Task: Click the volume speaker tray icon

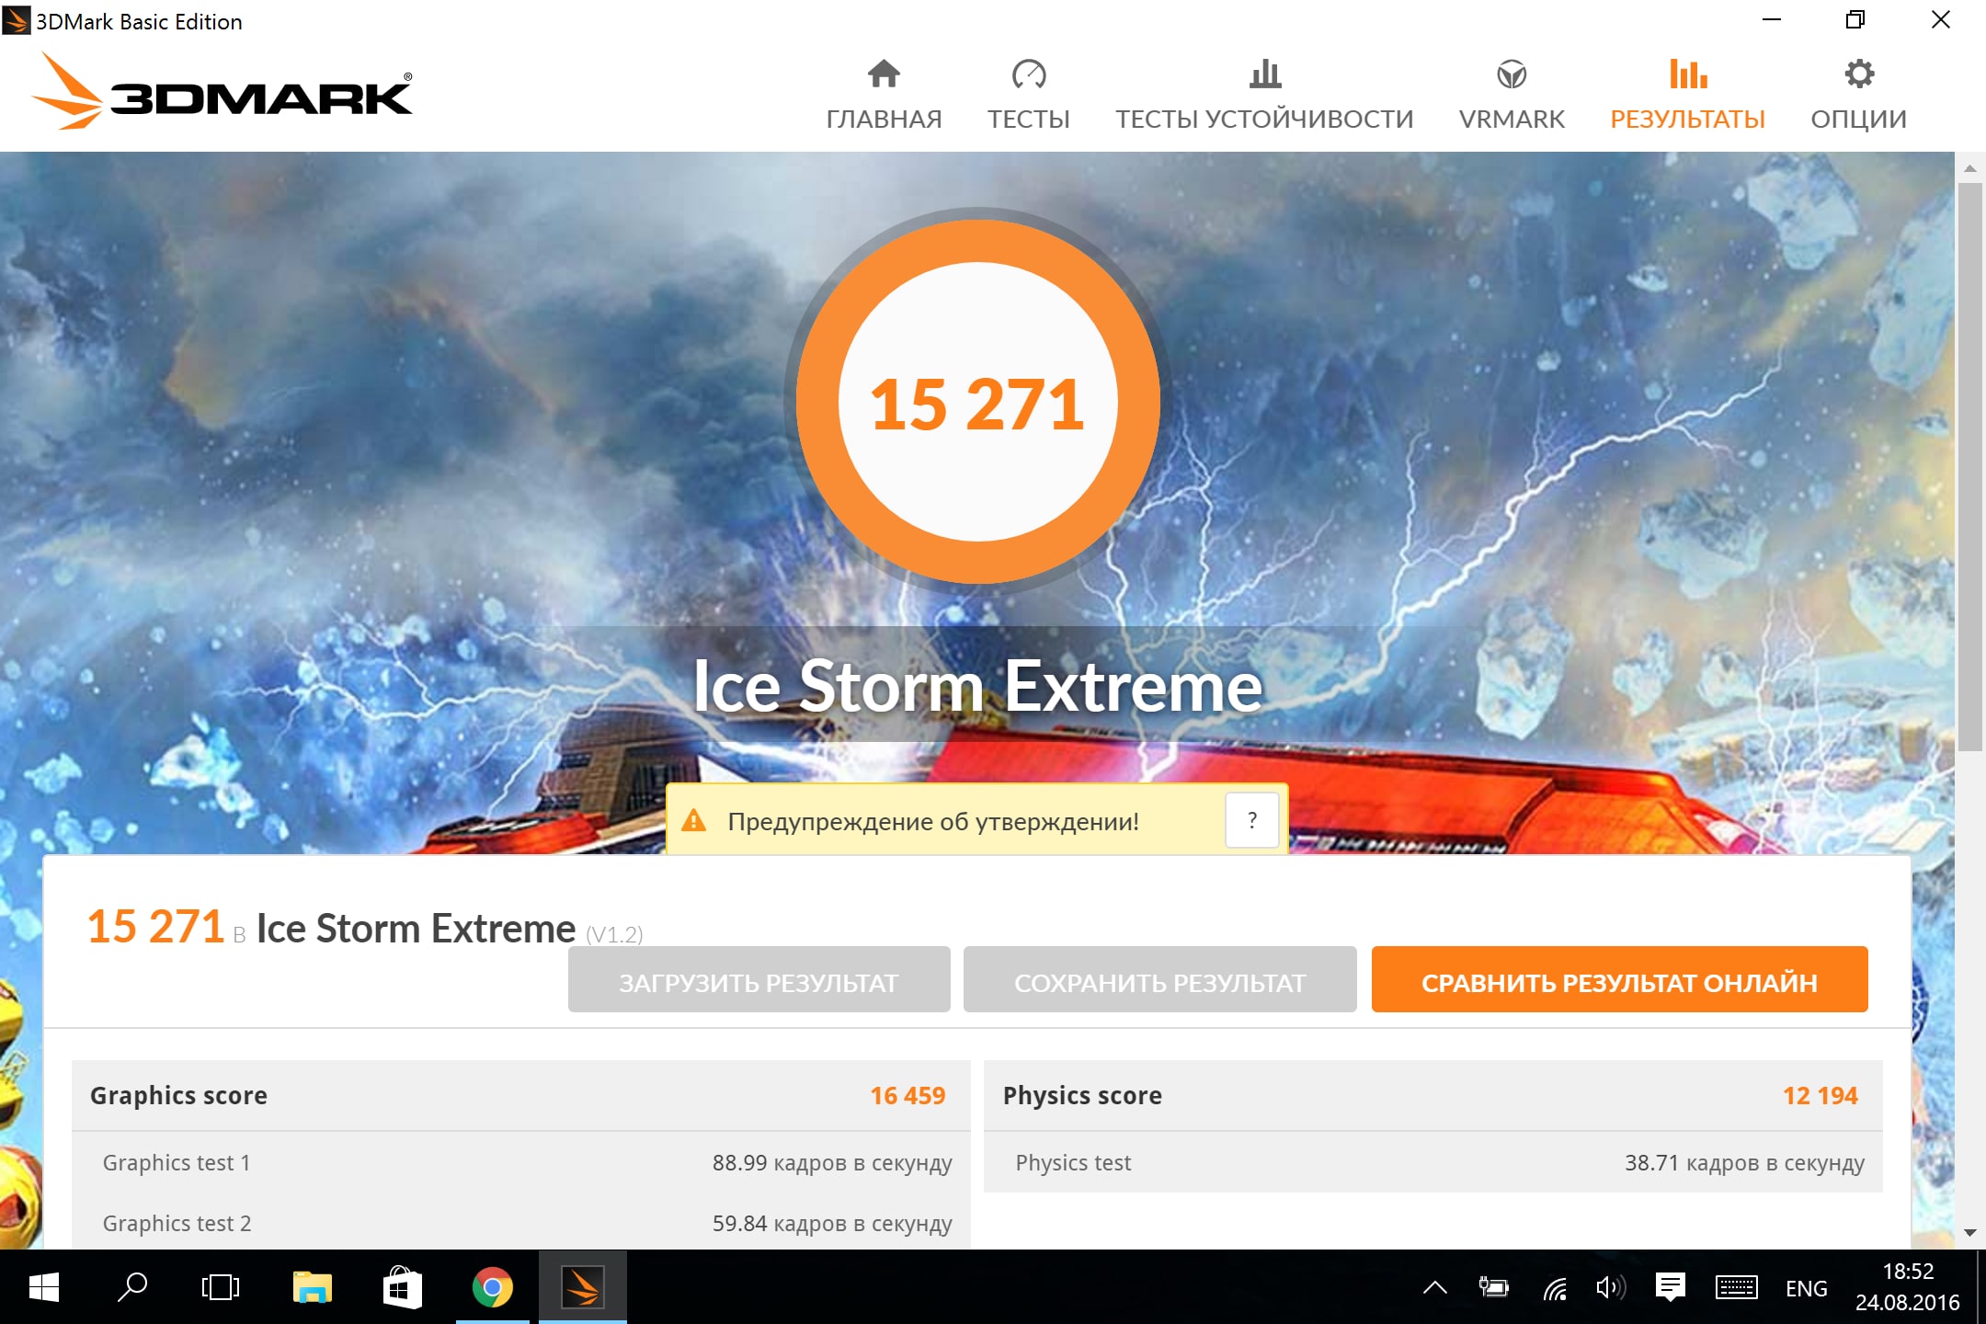Action: [1611, 1287]
